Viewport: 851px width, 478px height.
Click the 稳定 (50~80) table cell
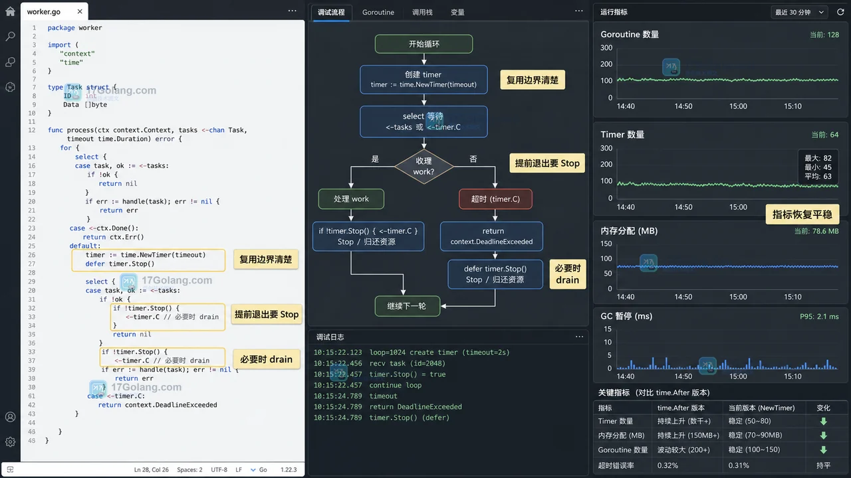(749, 421)
